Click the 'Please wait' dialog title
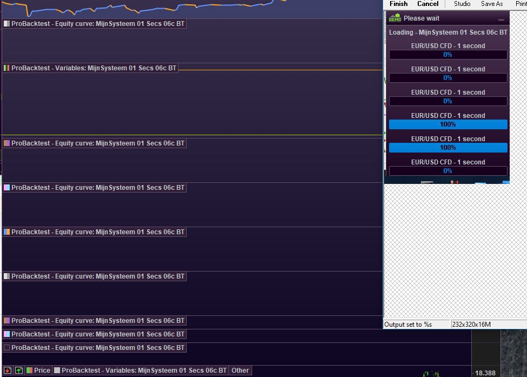The width and height of the screenshot is (527, 377). tap(421, 18)
